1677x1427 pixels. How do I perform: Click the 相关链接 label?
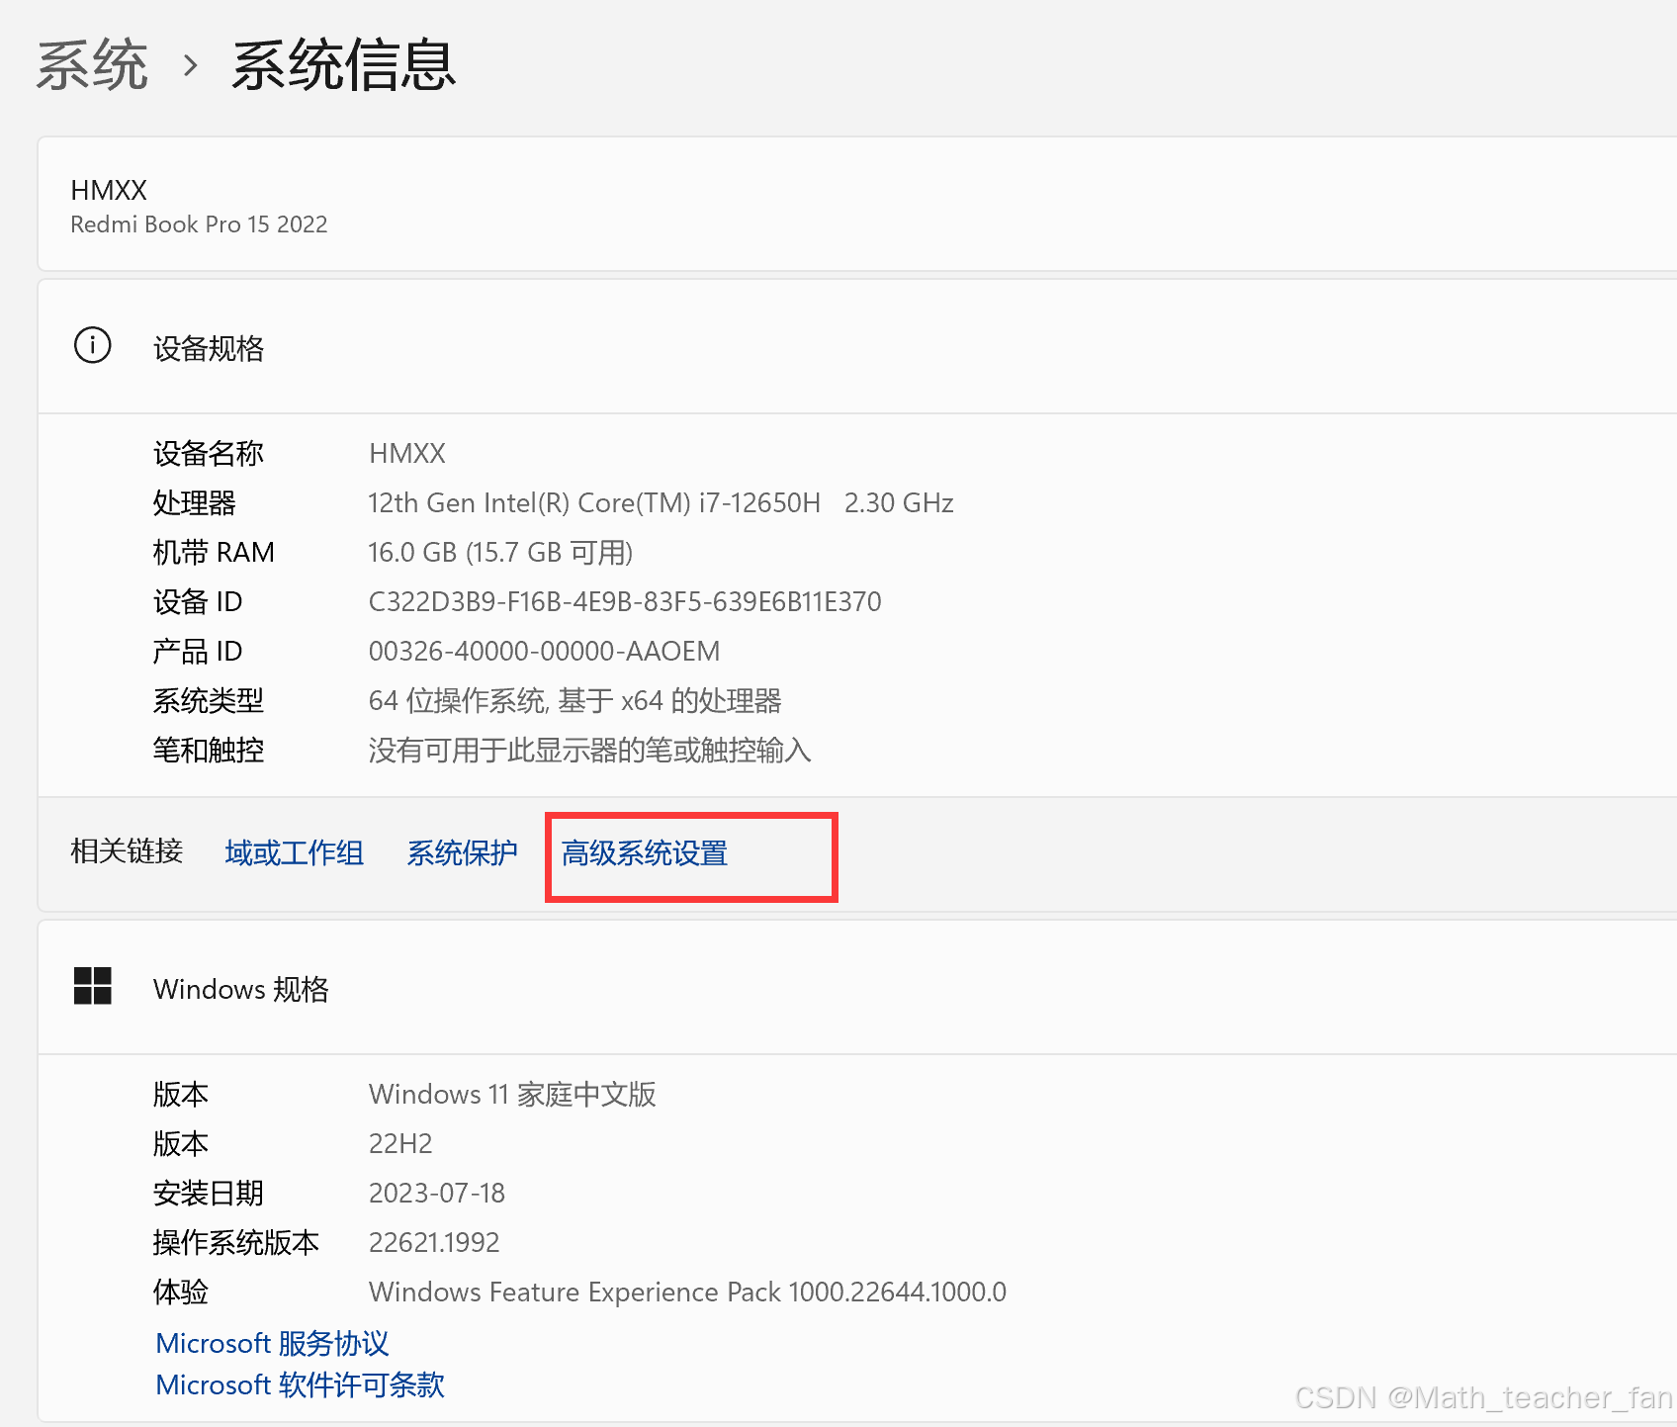coord(127,850)
